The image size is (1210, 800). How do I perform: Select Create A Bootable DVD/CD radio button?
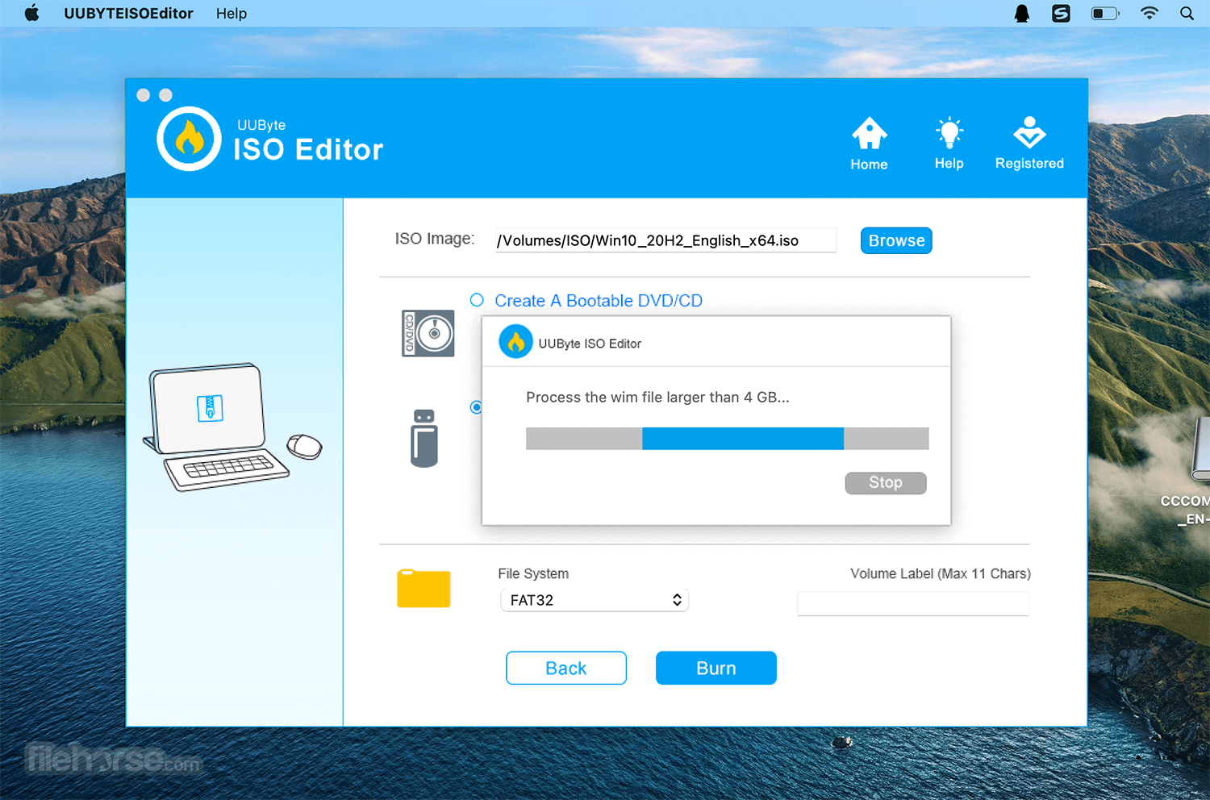pyautogui.click(x=477, y=300)
